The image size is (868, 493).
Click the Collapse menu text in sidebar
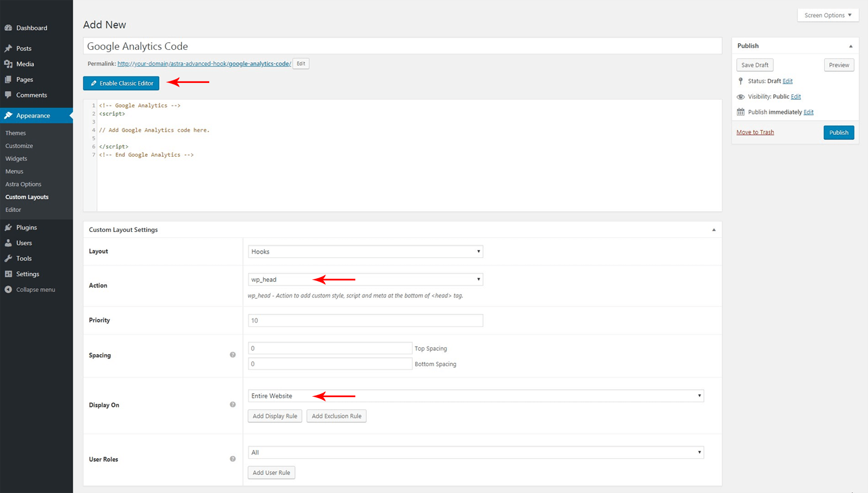click(35, 290)
